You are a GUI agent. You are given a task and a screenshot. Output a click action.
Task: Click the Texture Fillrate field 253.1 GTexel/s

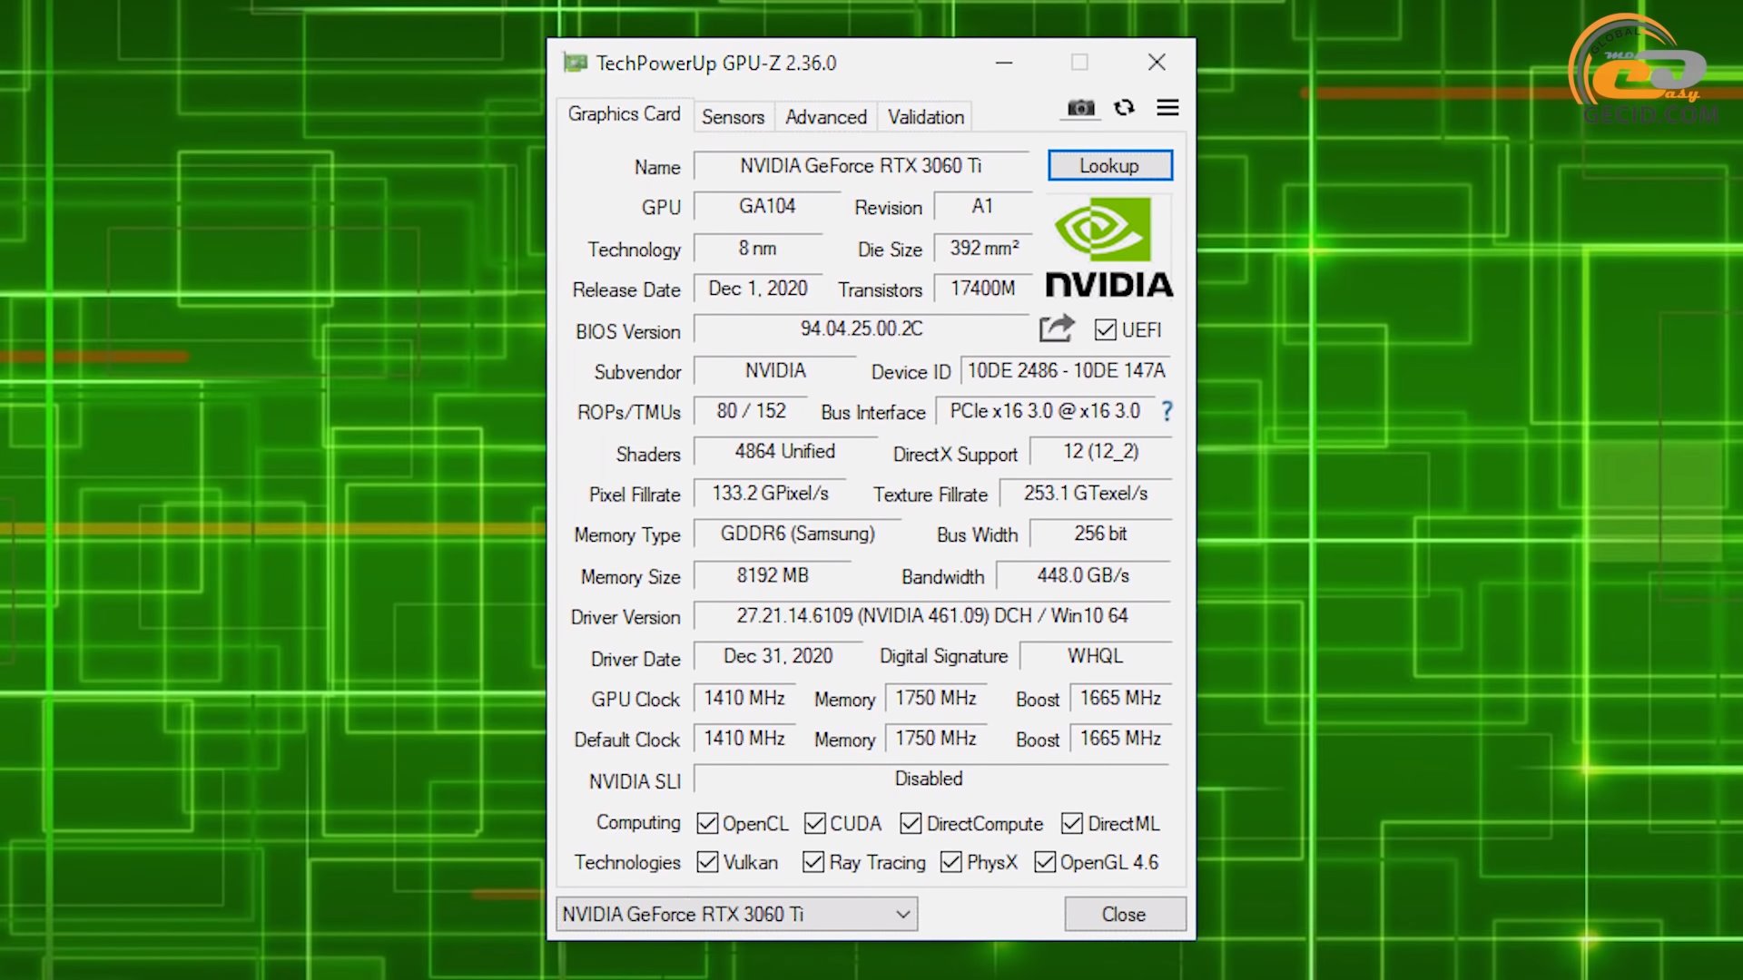tap(1086, 493)
